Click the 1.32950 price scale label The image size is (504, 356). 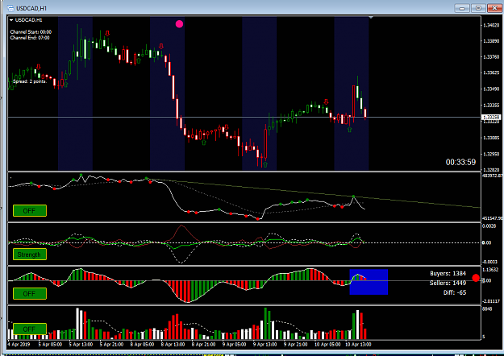tap(491, 154)
